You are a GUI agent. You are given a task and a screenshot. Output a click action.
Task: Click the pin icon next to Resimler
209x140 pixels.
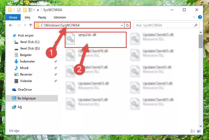pos(56,74)
